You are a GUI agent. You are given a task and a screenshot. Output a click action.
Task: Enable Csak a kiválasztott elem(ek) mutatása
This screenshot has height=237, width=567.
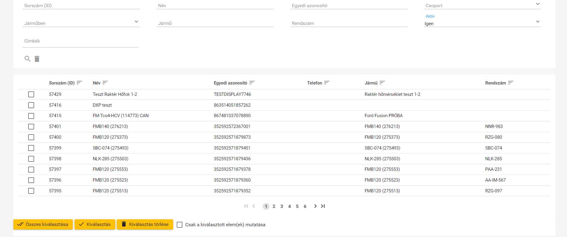(180, 225)
